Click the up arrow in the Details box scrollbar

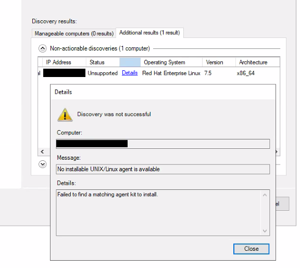[x=265, y=195]
